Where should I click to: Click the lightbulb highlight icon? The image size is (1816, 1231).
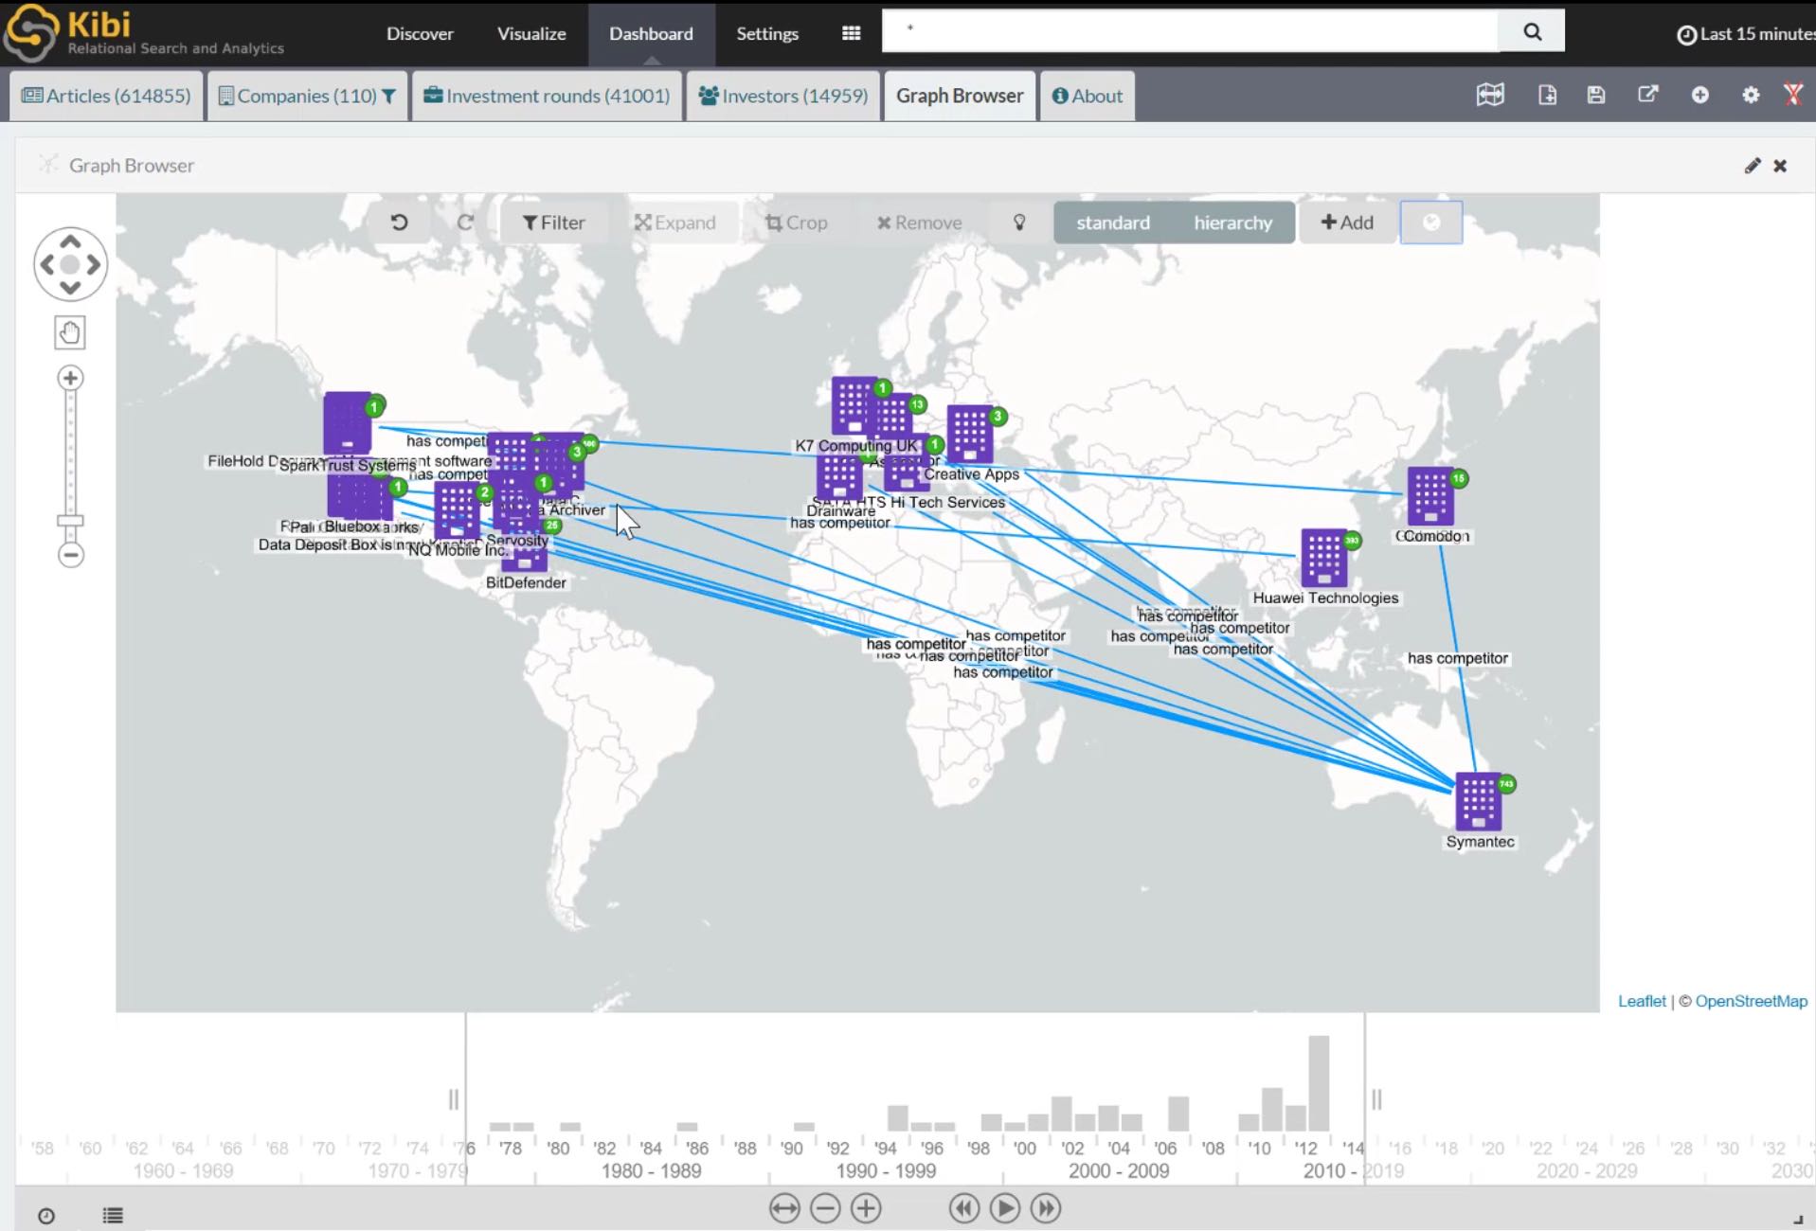[x=1019, y=223]
